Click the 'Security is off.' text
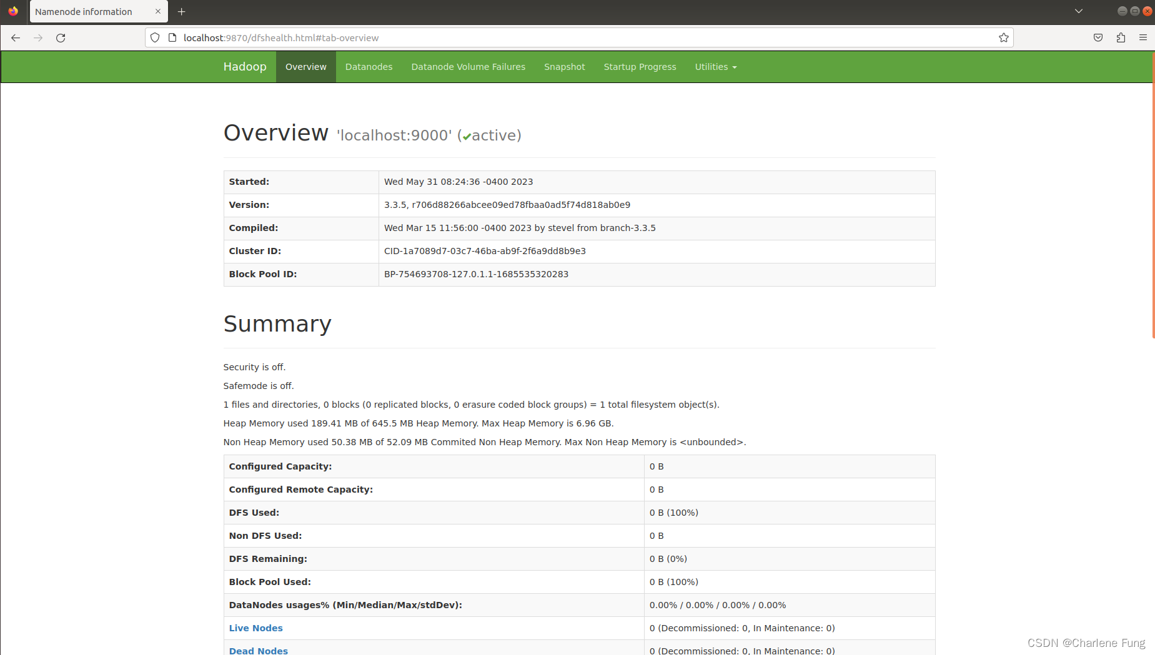 (255, 367)
